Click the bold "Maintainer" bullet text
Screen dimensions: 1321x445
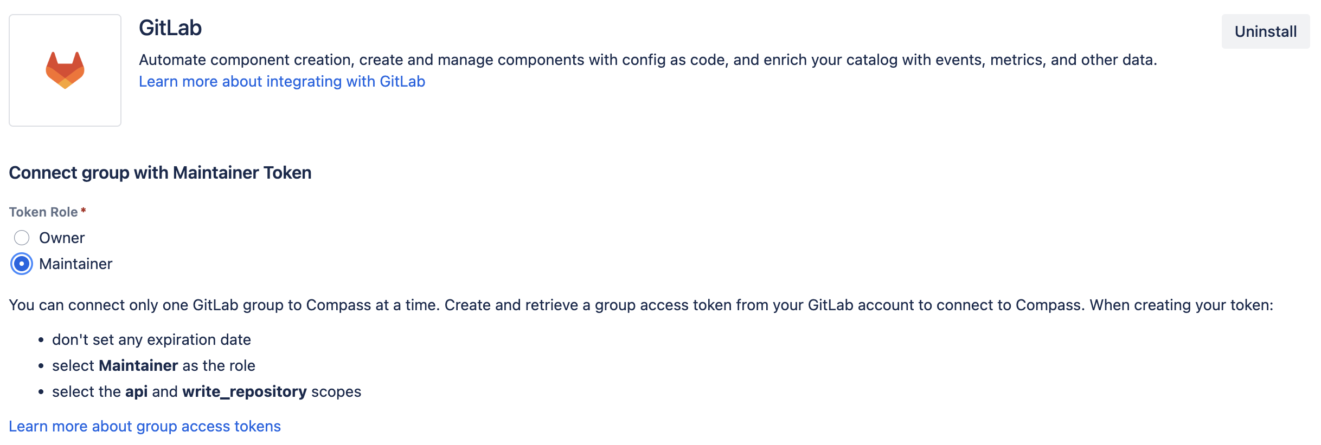click(137, 365)
